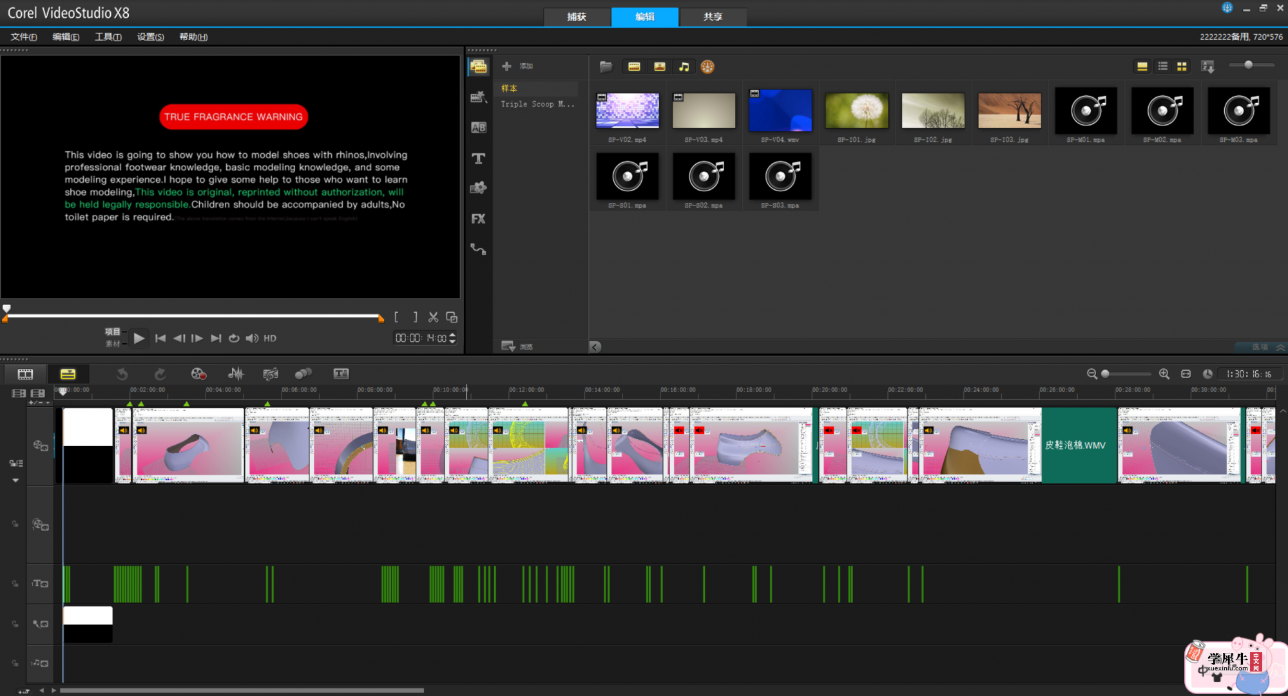Click the Recording/Capture option icon
The width and height of the screenshot is (1288, 696).
coord(198,374)
